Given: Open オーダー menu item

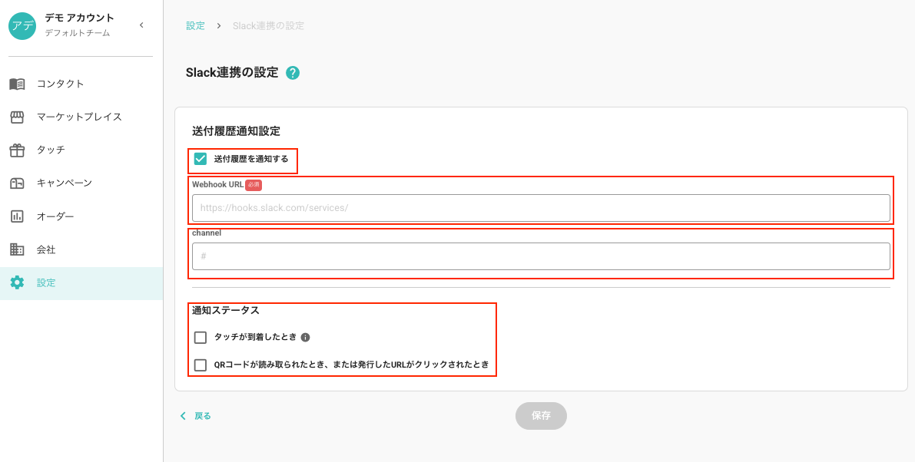Looking at the screenshot, I should tap(81, 216).
